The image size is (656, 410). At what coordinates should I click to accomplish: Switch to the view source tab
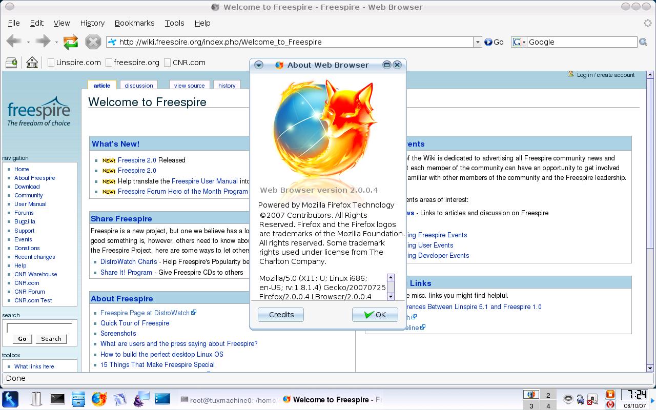pyautogui.click(x=189, y=86)
